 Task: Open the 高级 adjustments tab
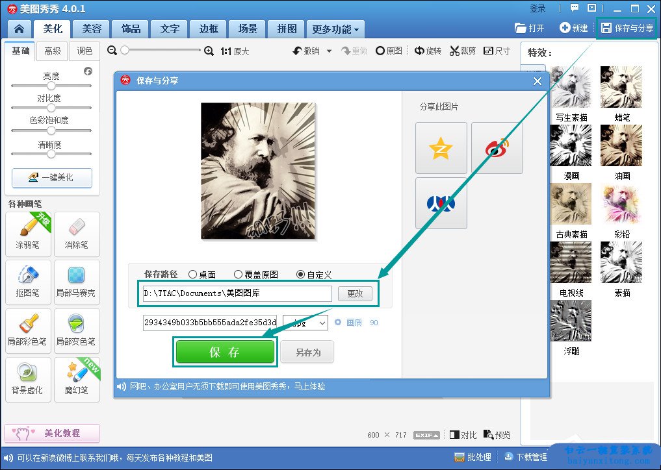point(52,51)
